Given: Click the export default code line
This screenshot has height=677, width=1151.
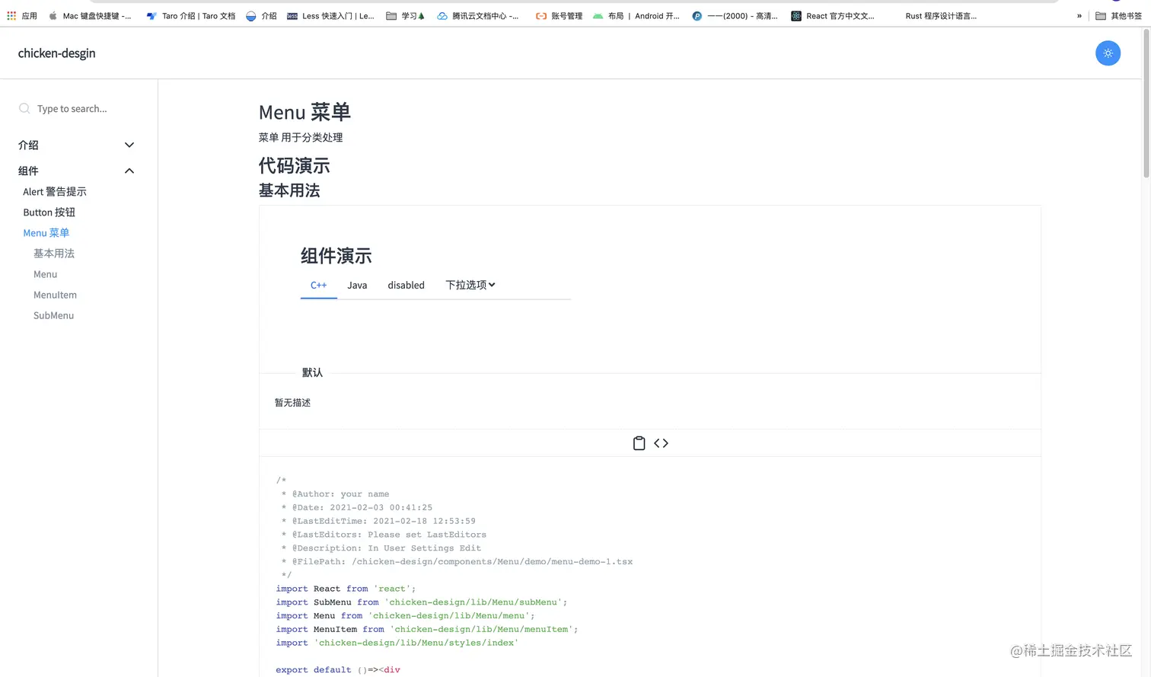Looking at the screenshot, I should 338,670.
